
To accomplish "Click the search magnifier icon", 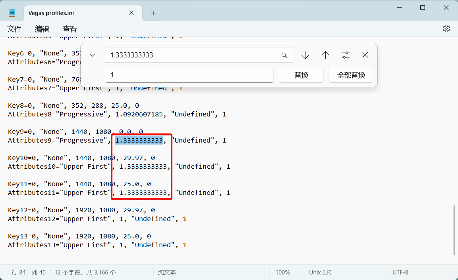I will click(x=284, y=55).
